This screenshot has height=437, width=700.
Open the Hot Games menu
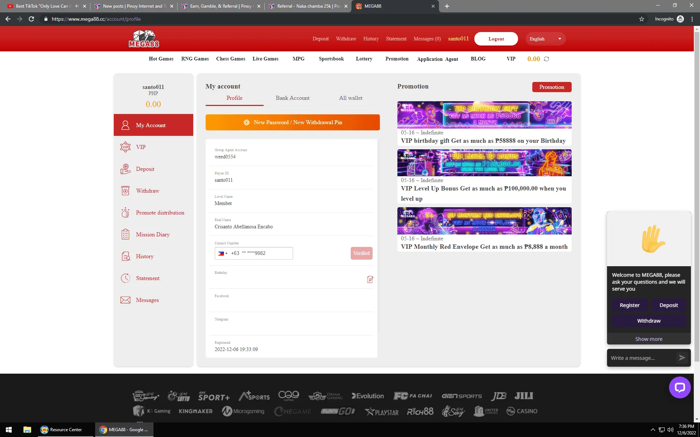pyautogui.click(x=161, y=59)
